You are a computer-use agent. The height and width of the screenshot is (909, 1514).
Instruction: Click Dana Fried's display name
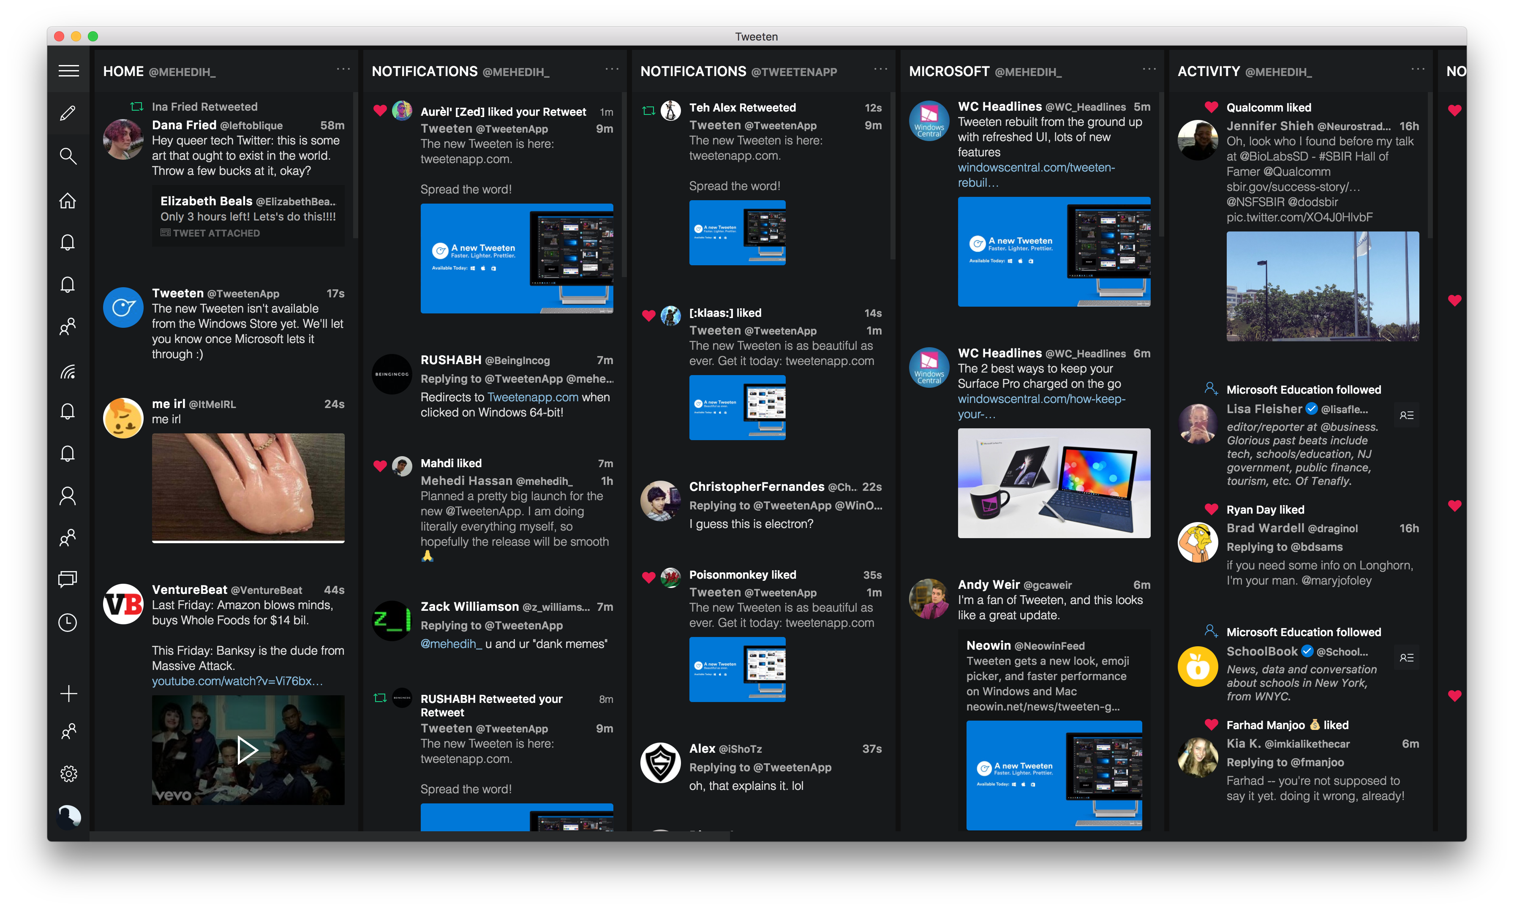coord(184,125)
